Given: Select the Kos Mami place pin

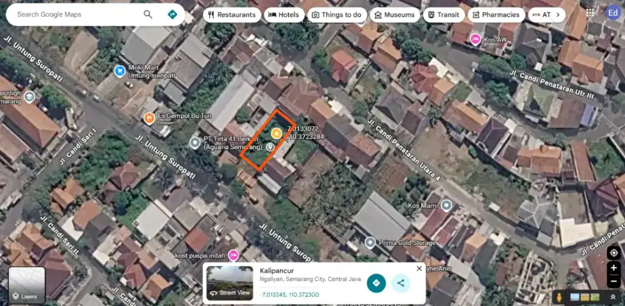Looking at the screenshot, I should click(446, 205).
